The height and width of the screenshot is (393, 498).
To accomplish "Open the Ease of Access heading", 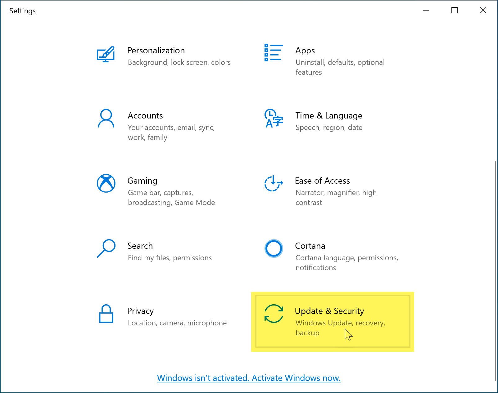I will [322, 181].
